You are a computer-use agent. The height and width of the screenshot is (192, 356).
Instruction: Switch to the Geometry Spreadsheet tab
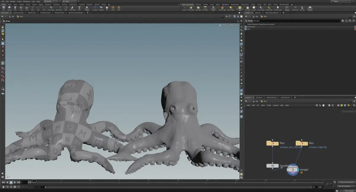[x=76, y=13]
